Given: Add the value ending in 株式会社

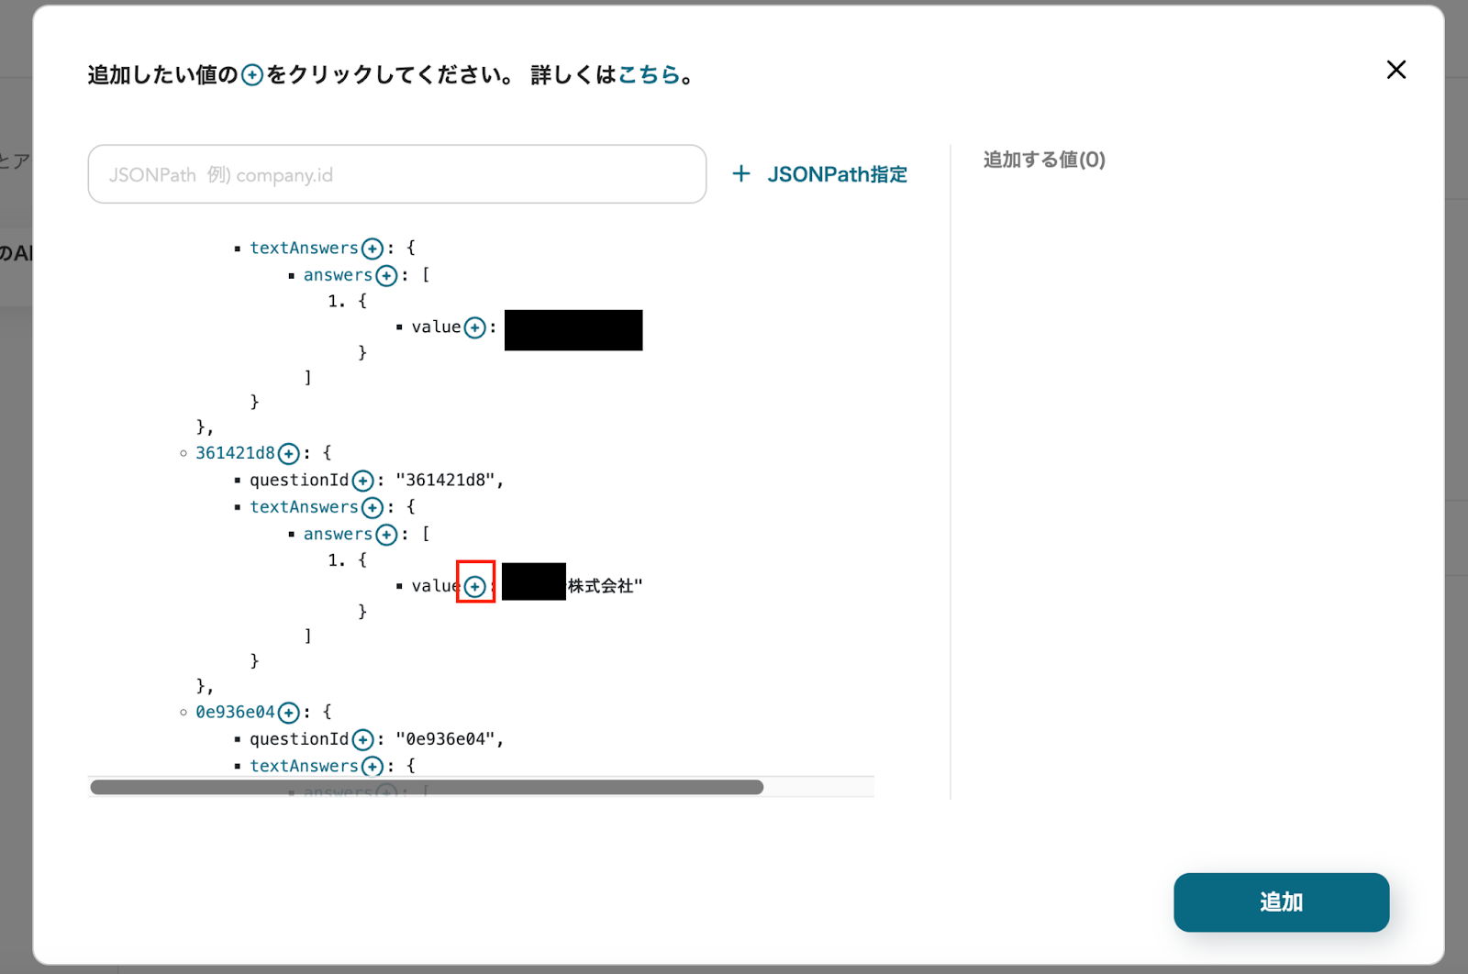Looking at the screenshot, I should tap(474, 586).
